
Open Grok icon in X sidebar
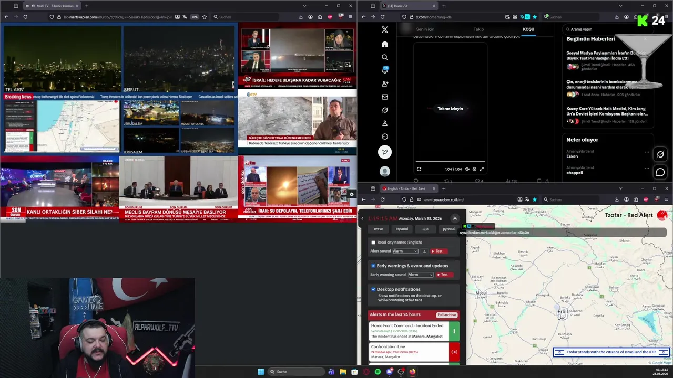(x=385, y=110)
